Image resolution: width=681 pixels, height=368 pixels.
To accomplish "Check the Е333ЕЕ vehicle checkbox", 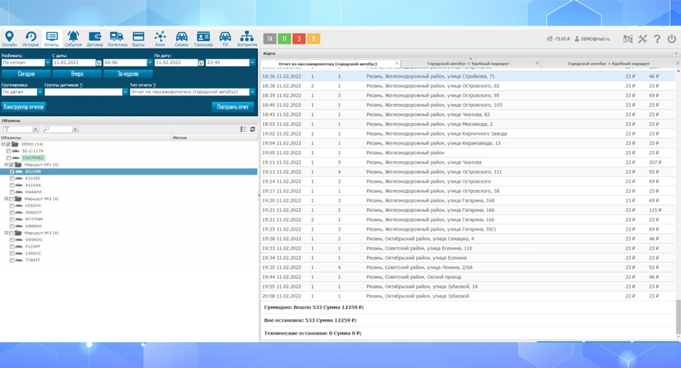I will tap(12, 178).
